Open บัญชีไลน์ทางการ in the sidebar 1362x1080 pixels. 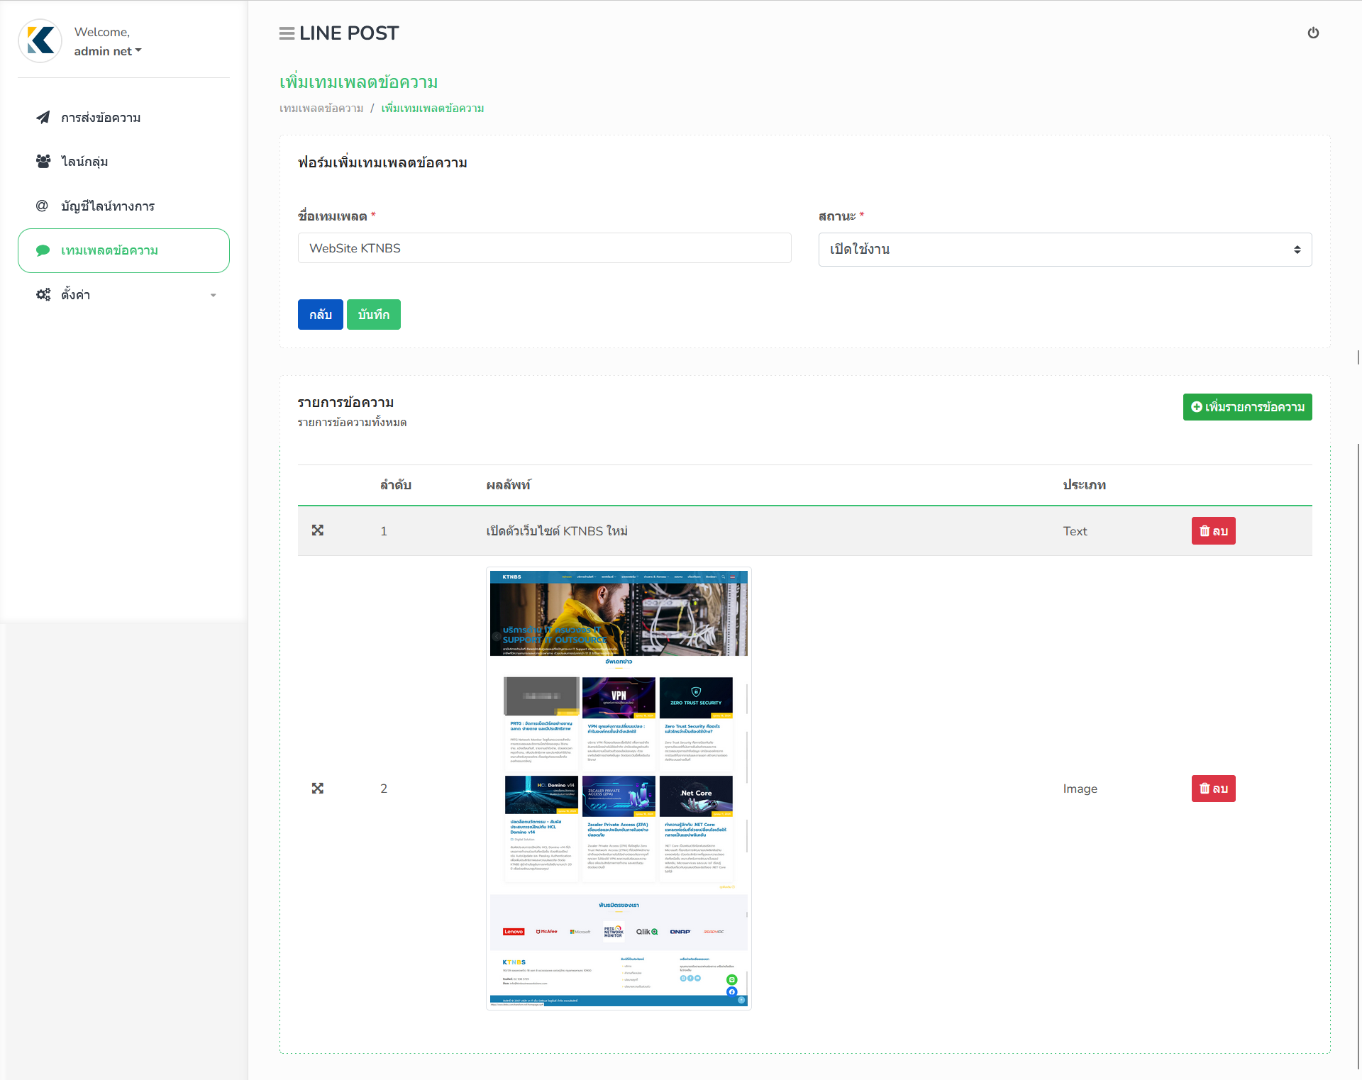point(123,206)
